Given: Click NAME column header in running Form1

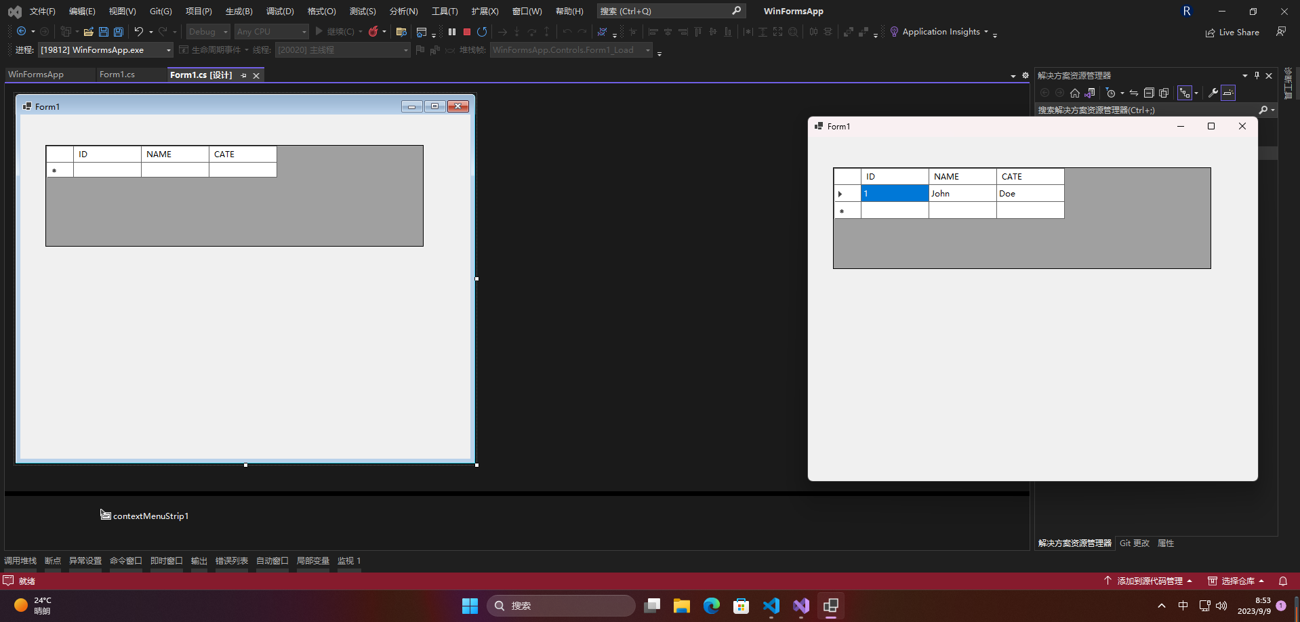Looking at the screenshot, I should point(962,177).
